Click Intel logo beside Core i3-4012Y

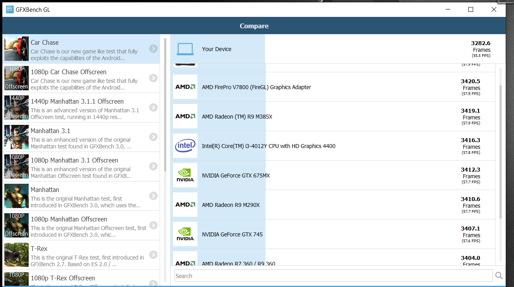185,146
